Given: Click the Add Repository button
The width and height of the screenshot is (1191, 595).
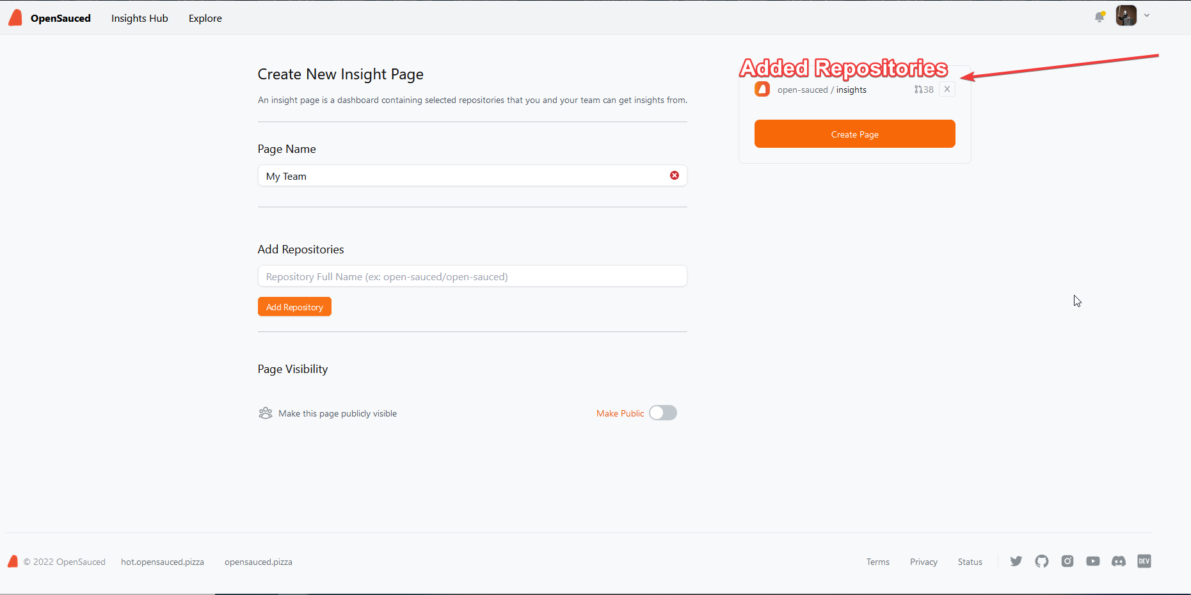Looking at the screenshot, I should (294, 306).
